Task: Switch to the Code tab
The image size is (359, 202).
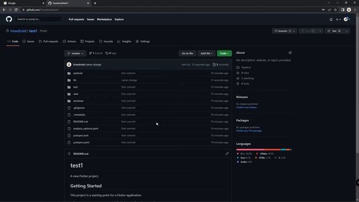Action: [13, 42]
